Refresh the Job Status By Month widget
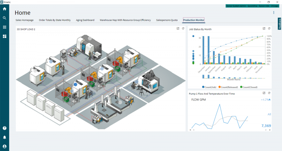Screen dimensions: 282x151 269,29
